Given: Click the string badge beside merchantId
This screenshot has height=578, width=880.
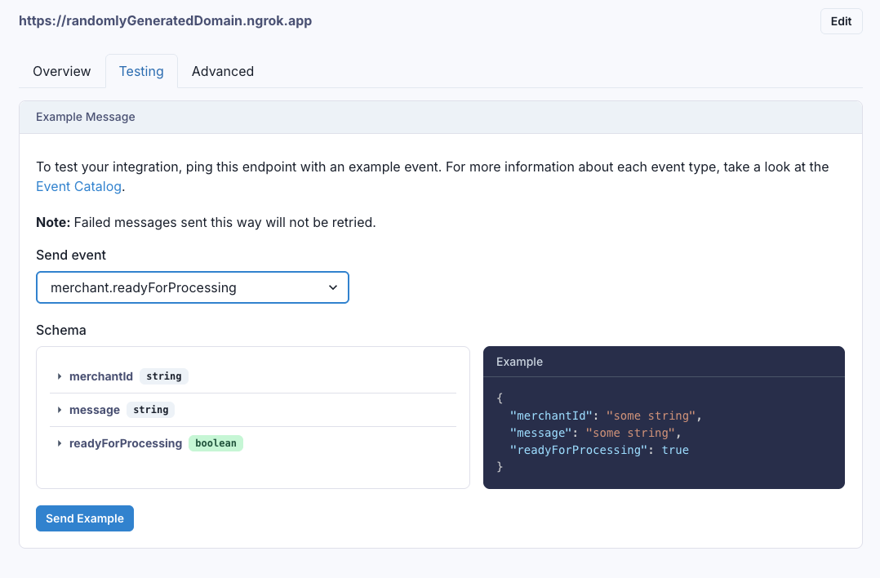Looking at the screenshot, I should (x=163, y=376).
